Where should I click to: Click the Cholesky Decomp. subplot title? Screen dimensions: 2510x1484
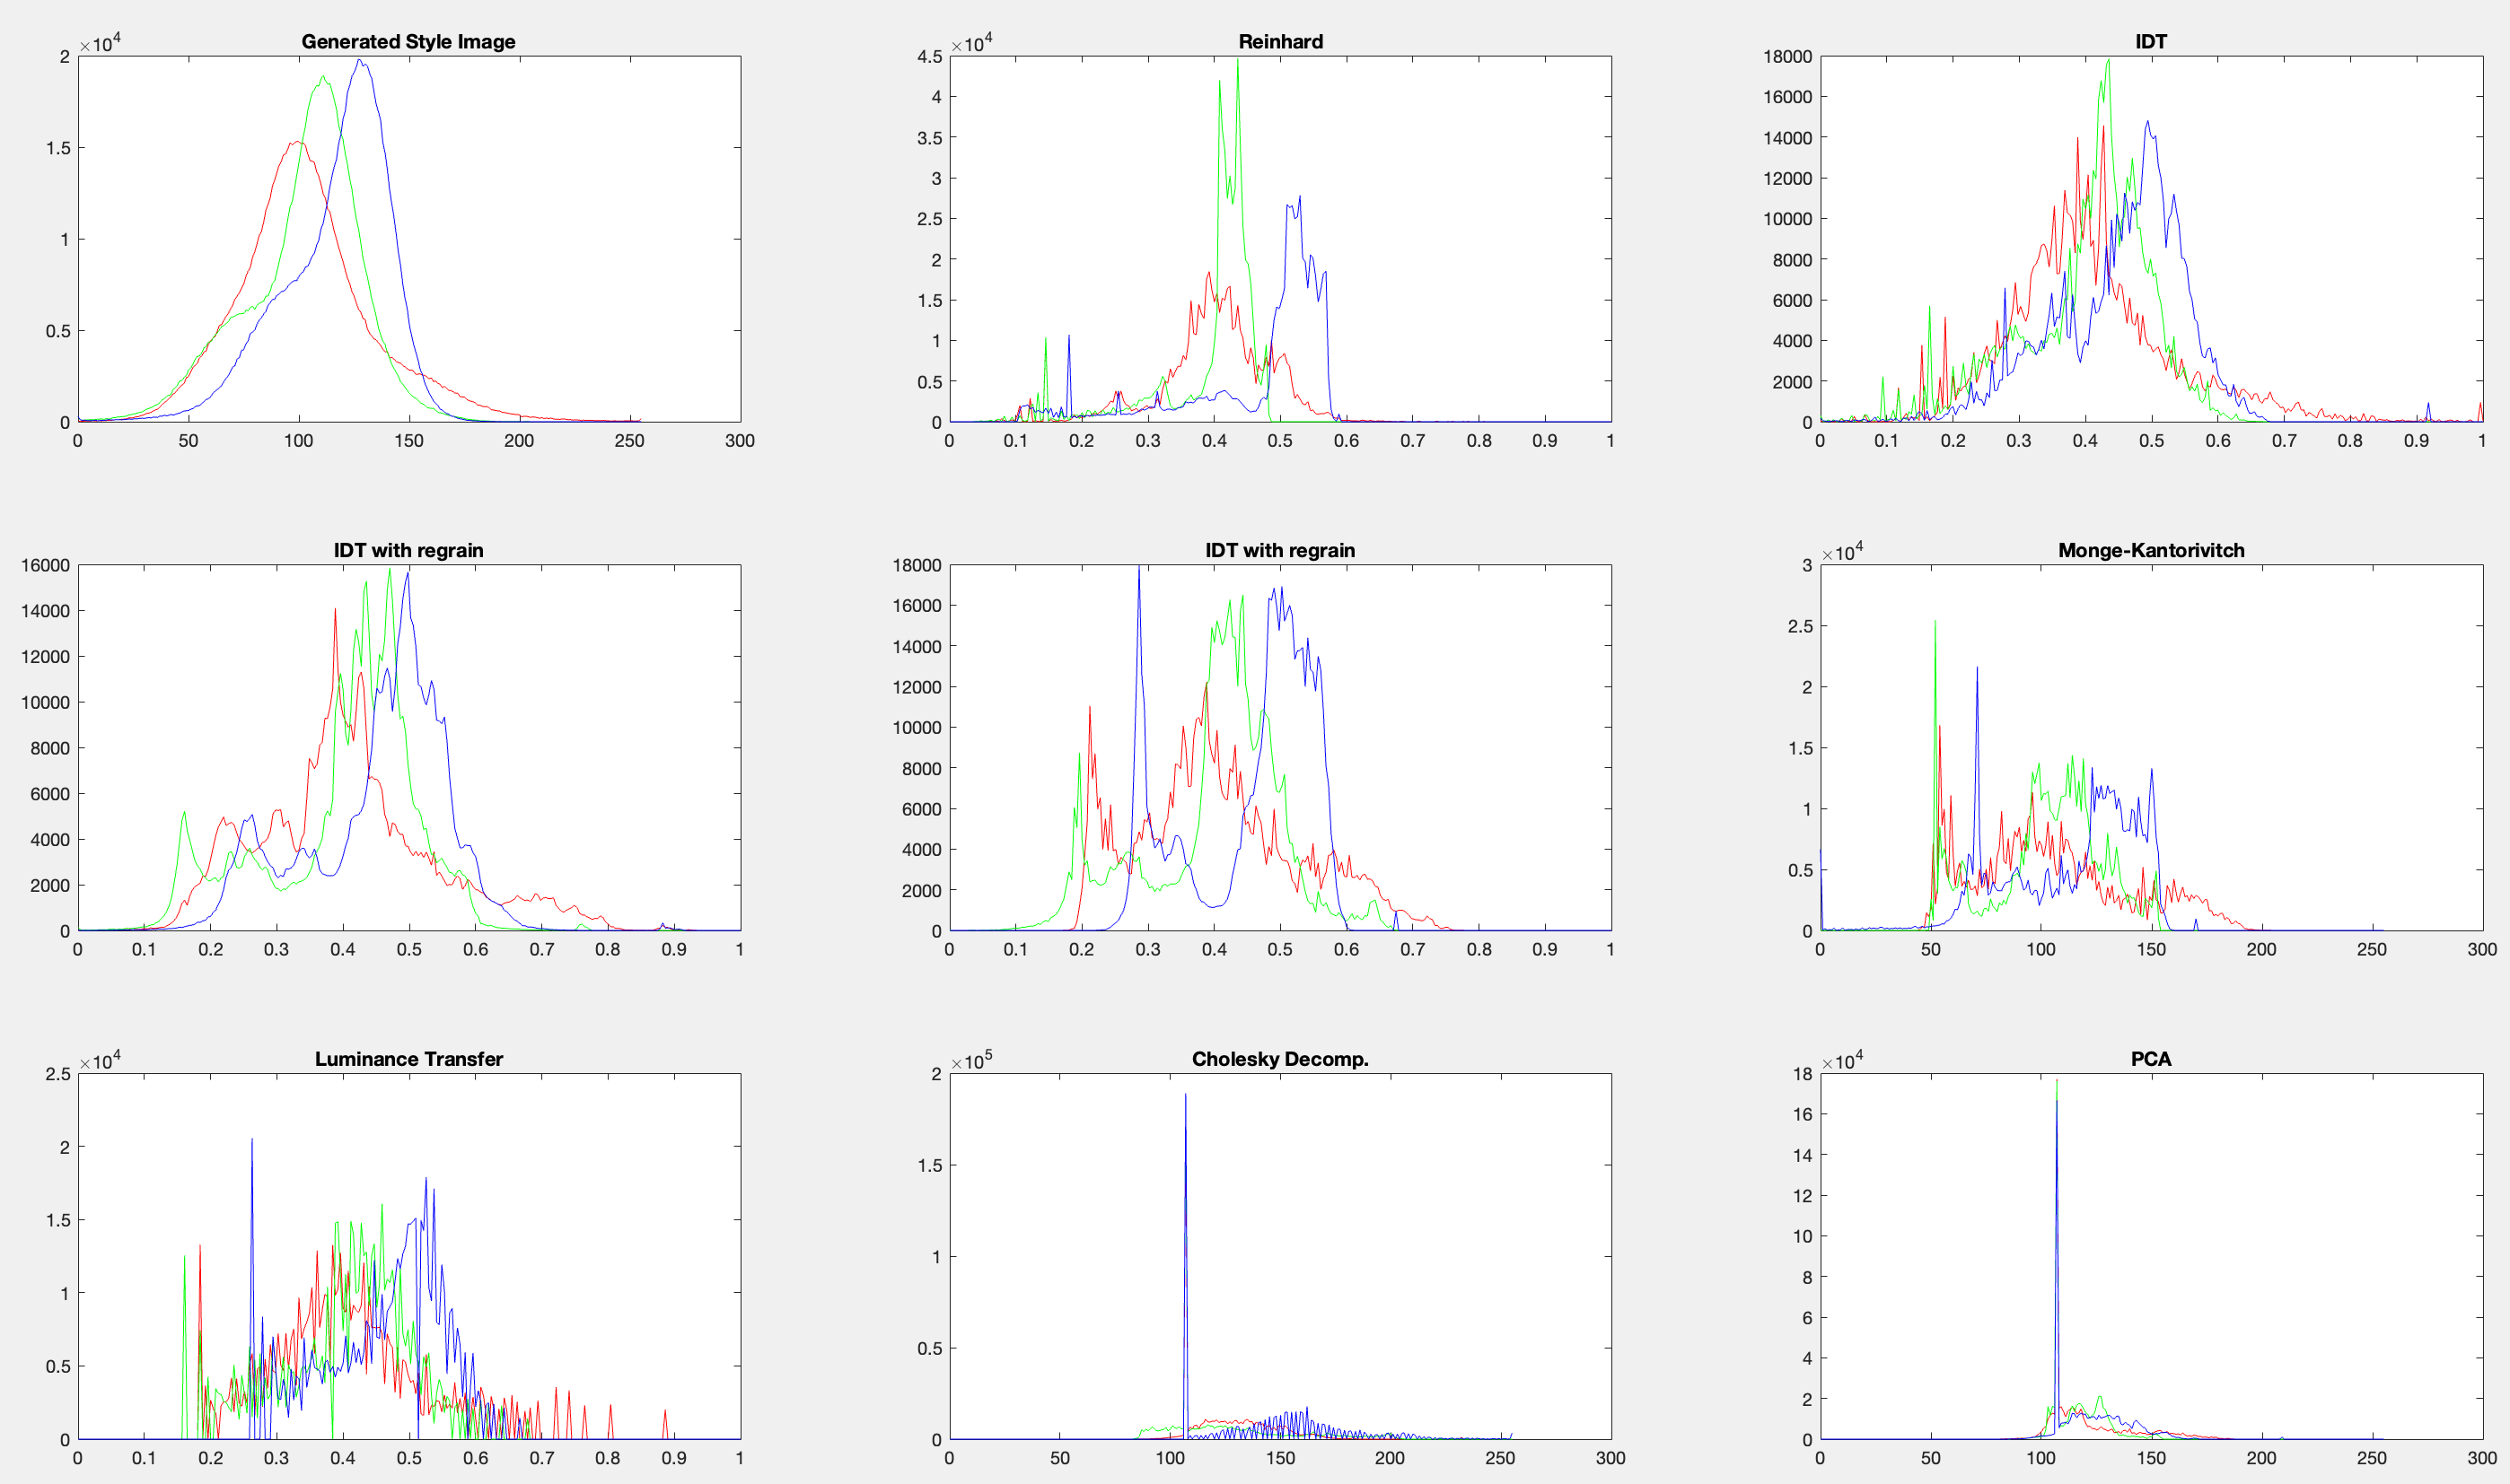(x=1279, y=1059)
